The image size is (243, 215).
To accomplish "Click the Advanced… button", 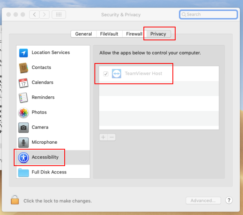I will pos(203,201).
